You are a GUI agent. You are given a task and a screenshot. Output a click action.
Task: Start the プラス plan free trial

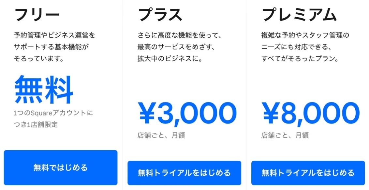pyautogui.click(x=184, y=173)
